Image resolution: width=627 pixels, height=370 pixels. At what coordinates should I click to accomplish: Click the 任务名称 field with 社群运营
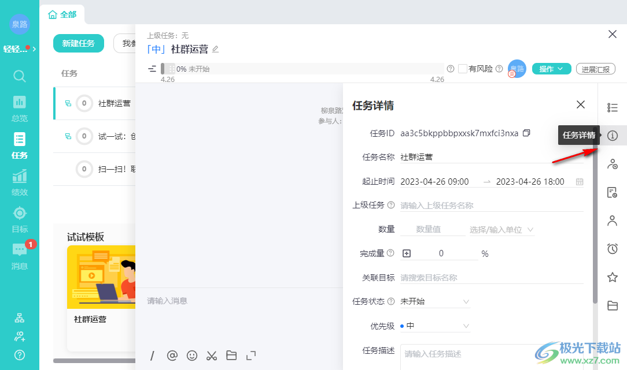[x=492, y=157]
